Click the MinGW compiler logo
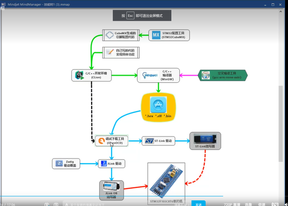Image resolution: width=288 pixels, height=206 pixels. pos(151,75)
